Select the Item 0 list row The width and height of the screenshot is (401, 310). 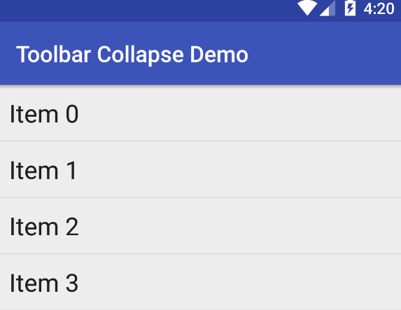click(x=200, y=113)
